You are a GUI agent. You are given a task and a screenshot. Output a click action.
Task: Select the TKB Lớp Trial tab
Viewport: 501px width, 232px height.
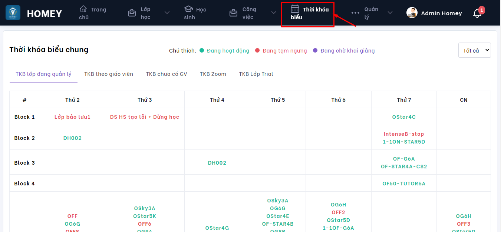(x=256, y=74)
